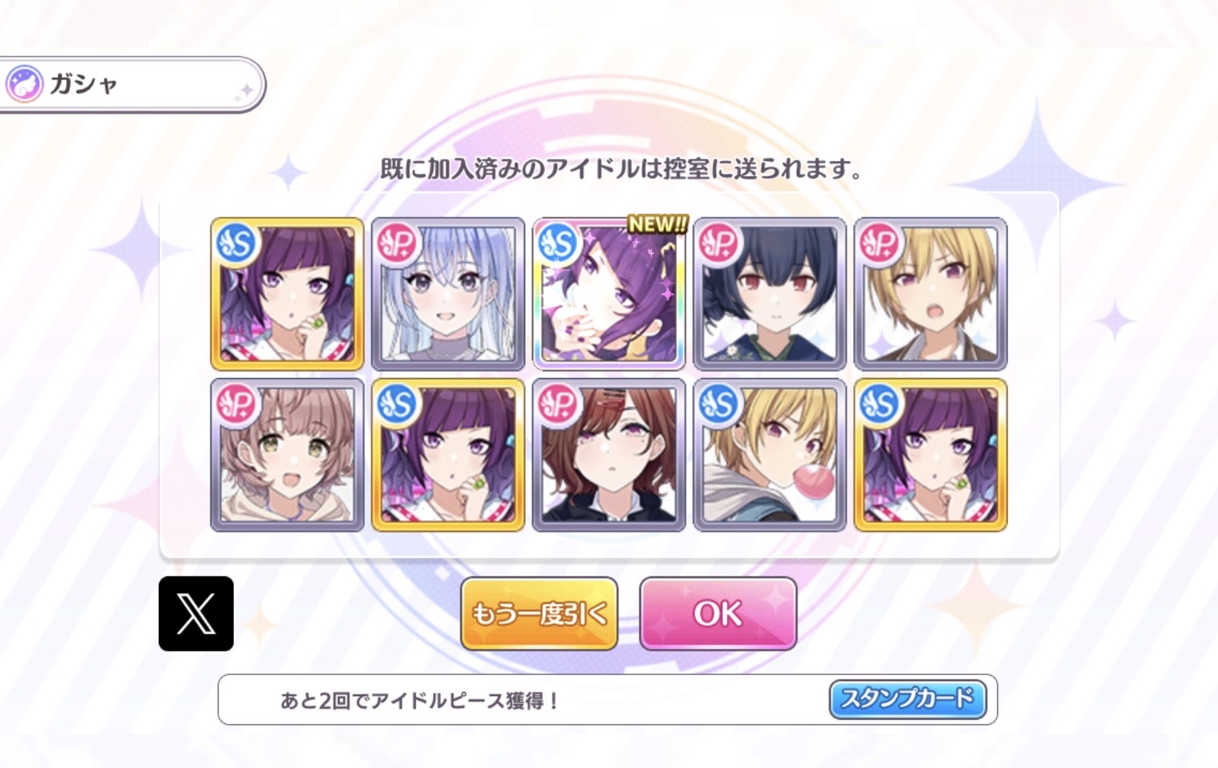Select the gold-framed card at bottom right

[931, 455]
